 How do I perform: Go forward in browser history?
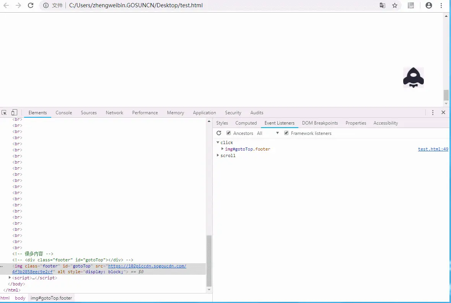pyautogui.click(x=18, y=5)
